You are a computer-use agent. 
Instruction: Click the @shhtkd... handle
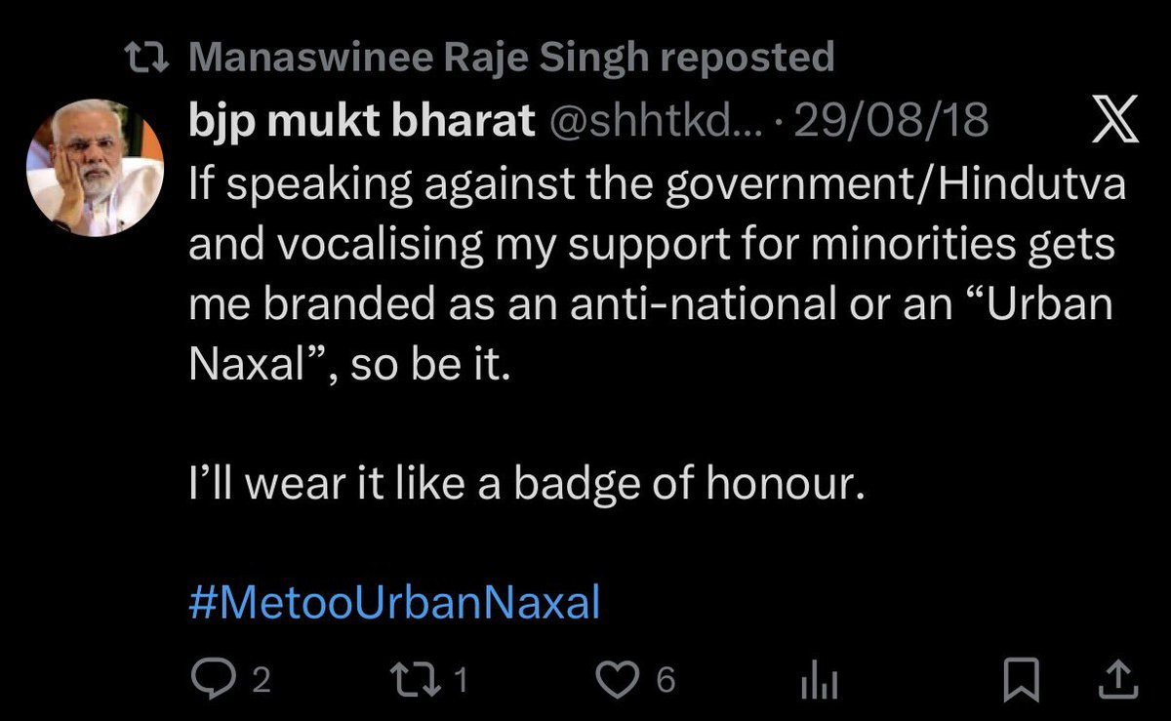668,122
